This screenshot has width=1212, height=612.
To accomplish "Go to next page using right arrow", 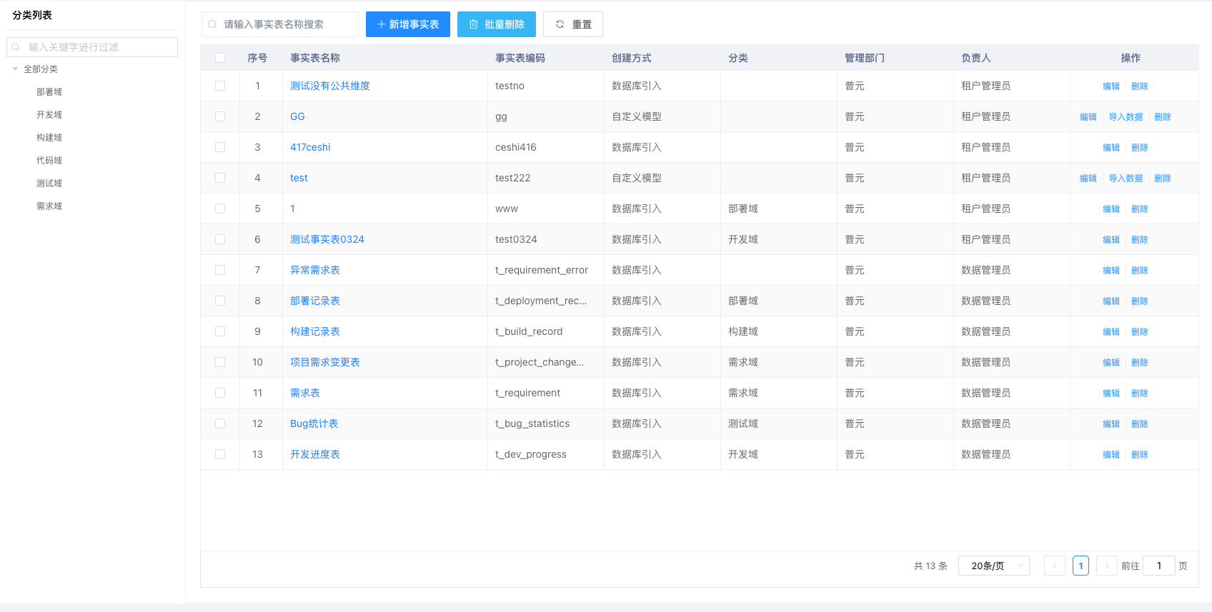I will 1106,566.
